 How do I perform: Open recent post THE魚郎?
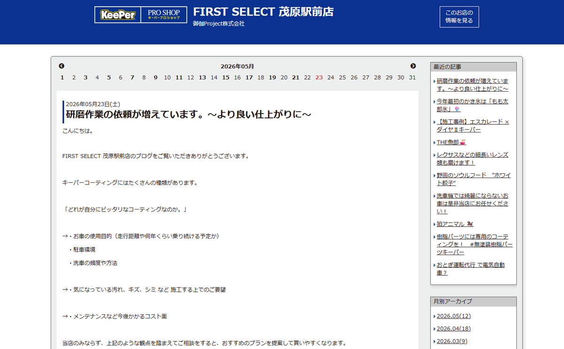tap(451, 142)
